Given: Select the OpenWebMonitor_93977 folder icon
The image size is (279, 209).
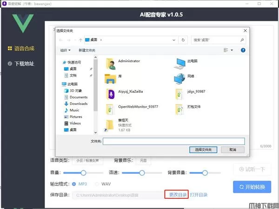Looking at the screenshot, I should tap(110, 110).
